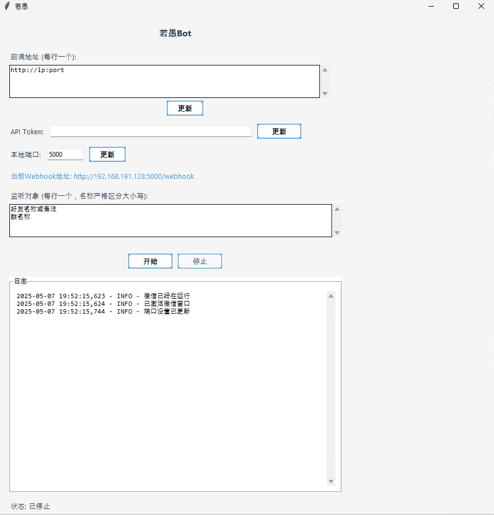The width and height of the screenshot is (494, 515).
Task: Click into the API Token input field
Action: click(150, 132)
